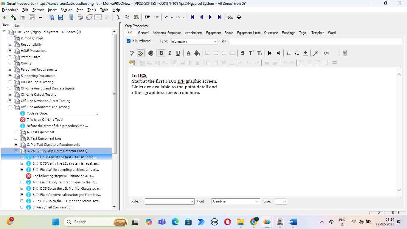
Task: Open the Tools menu
Action: [x=92, y=10]
